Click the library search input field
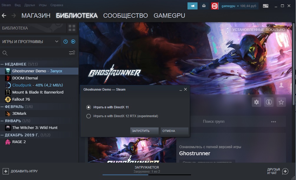Viewport: 296px width, 180px height. coord(38,53)
